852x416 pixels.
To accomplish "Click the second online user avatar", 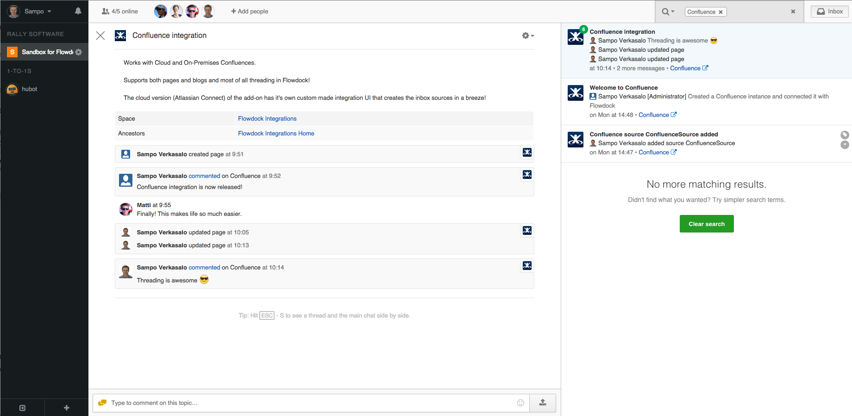I will (x=176, y=12).
